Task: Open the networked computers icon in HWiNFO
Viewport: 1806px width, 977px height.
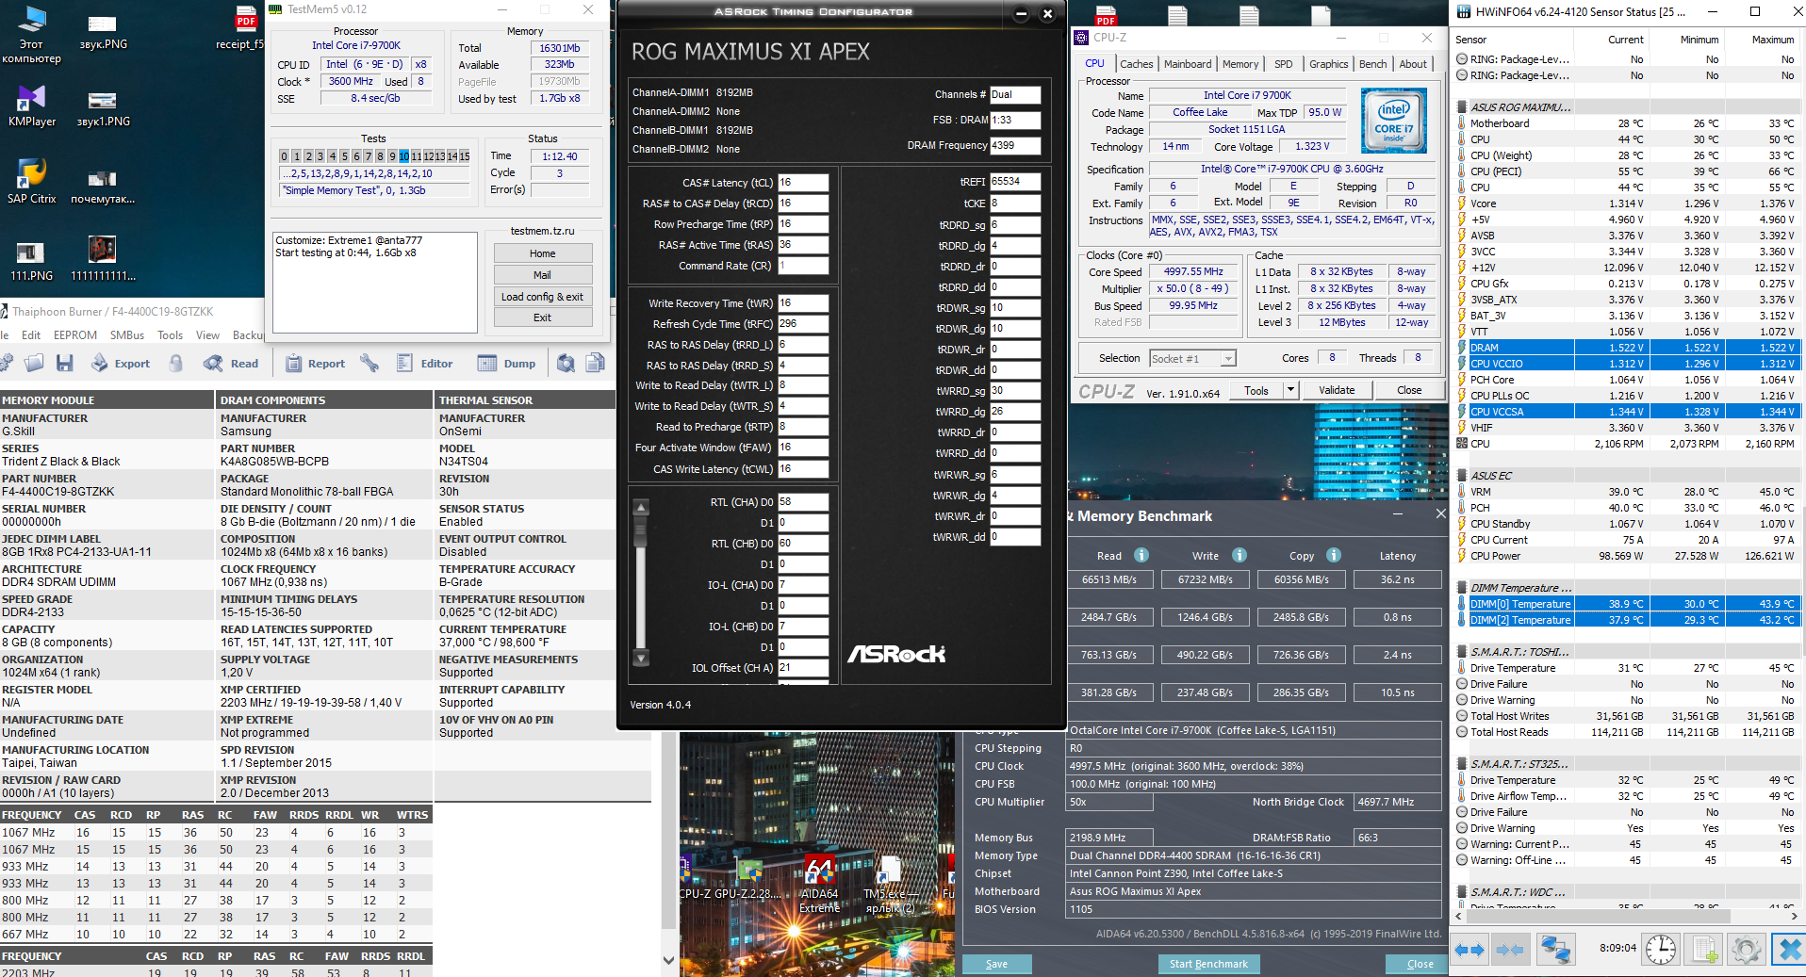Action: coord(1555,950)
